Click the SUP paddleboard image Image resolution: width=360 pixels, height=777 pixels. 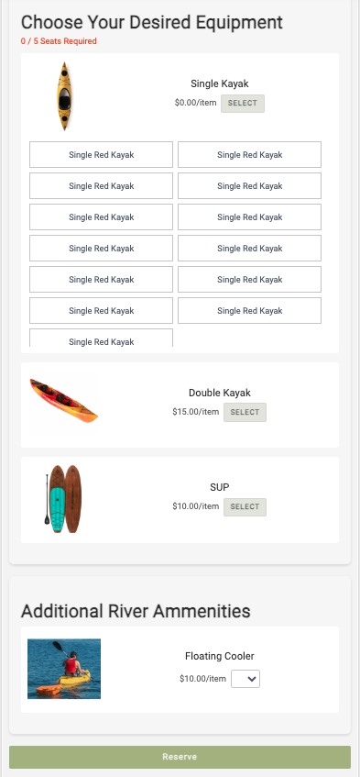coord(64,499)
